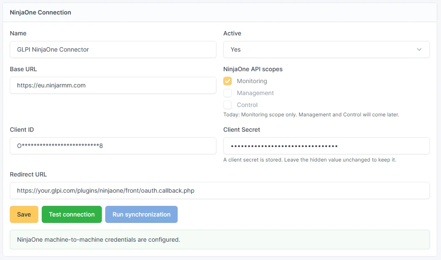Start Run synchronization

pos(141,214)
